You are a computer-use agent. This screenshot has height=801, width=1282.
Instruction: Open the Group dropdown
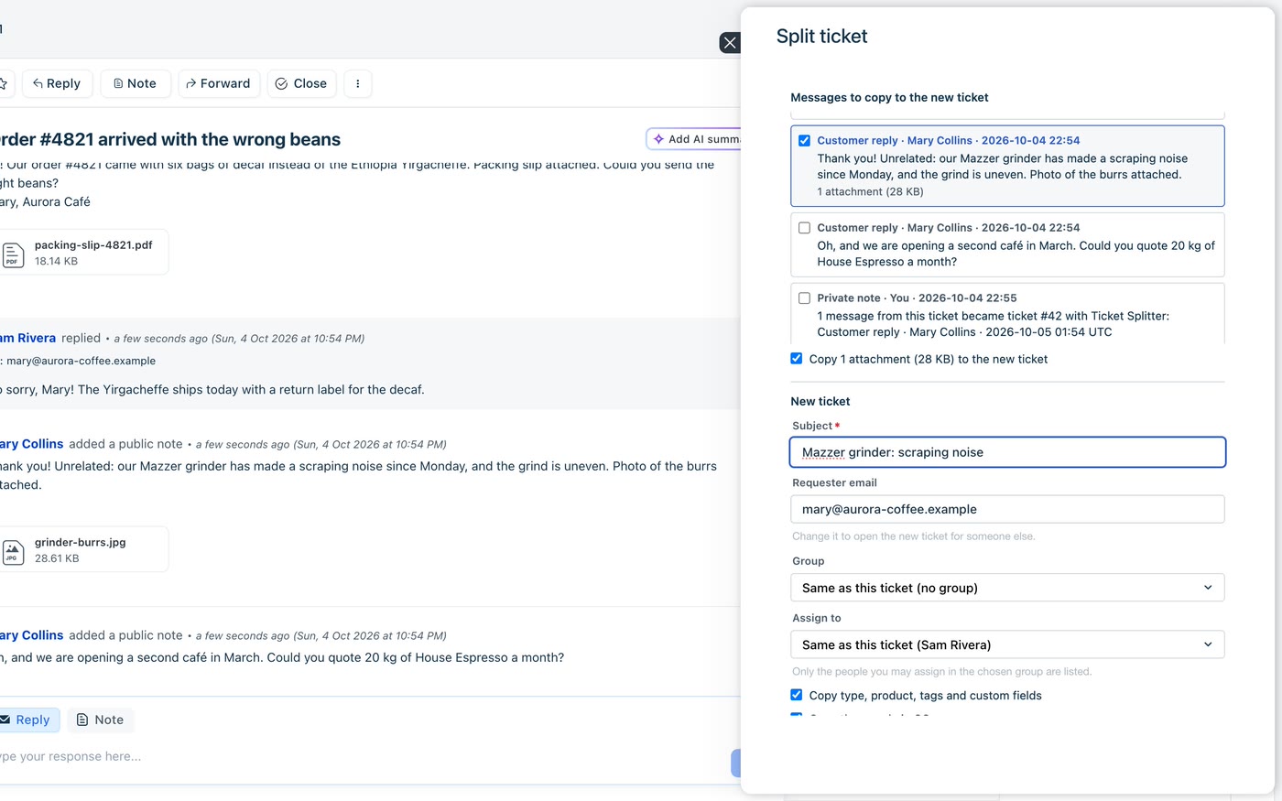click(x=1007, y=588)
